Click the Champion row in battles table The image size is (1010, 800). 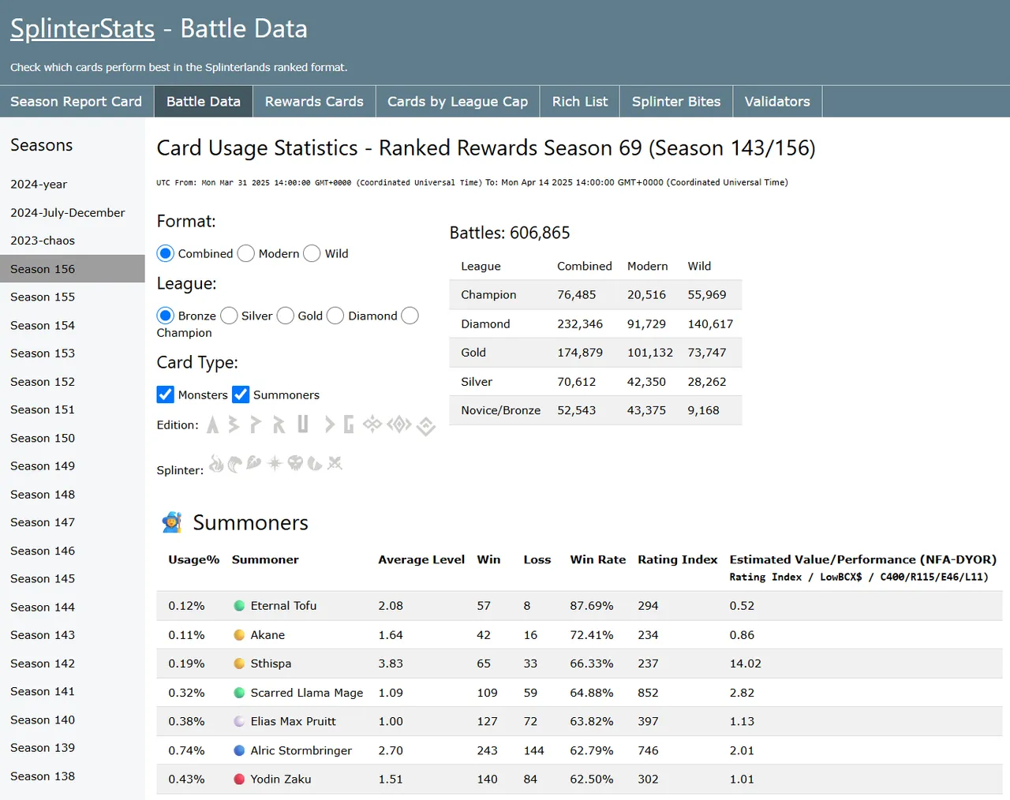(x=596, y=294)
